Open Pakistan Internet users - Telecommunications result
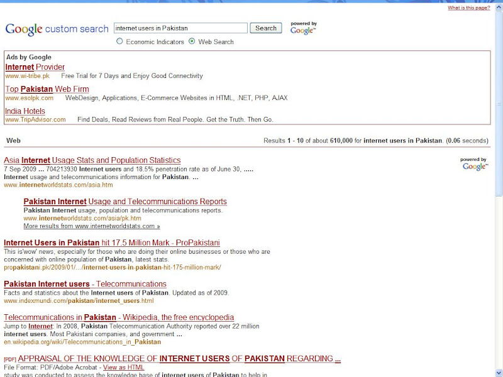The height and width of the screenshot is (377, 503). (85, 284)
